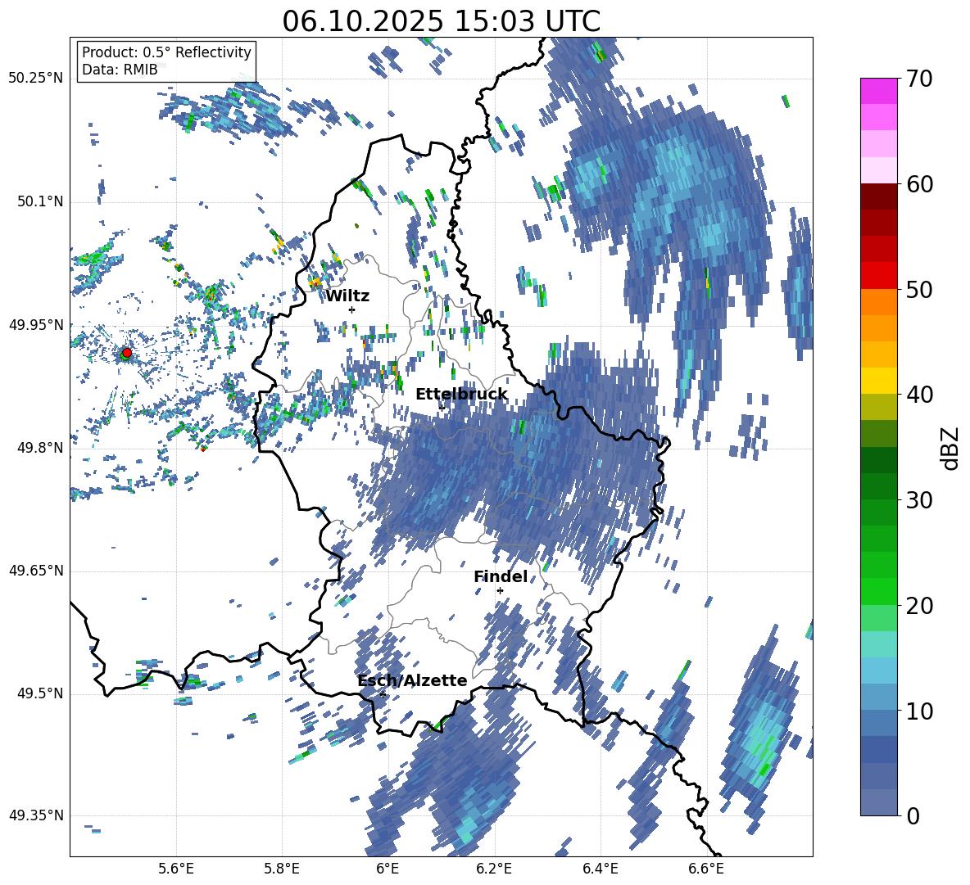The height and width of the screenshot is (885, 970).
Task: Select the Esch/Alzette city label
Action: 412,680
